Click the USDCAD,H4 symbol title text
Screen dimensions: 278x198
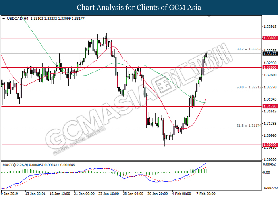click(17, 19)
